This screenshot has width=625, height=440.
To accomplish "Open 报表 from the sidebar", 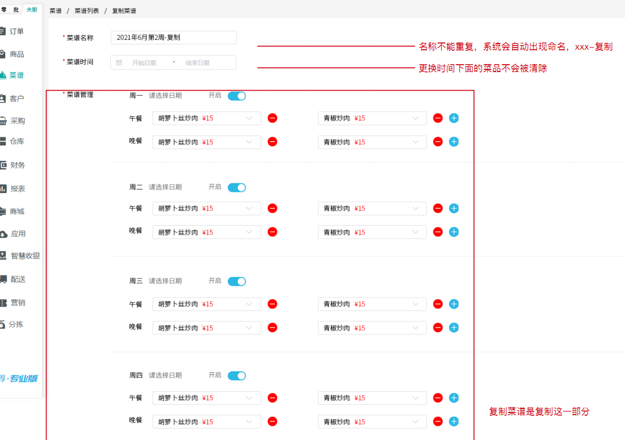I will (18, 189).
